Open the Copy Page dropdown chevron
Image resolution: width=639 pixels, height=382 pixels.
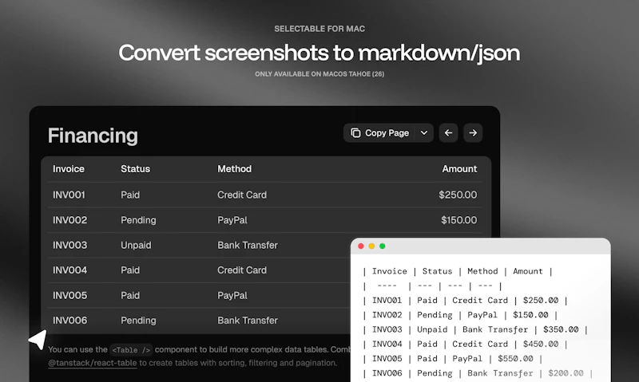(424, 133)
